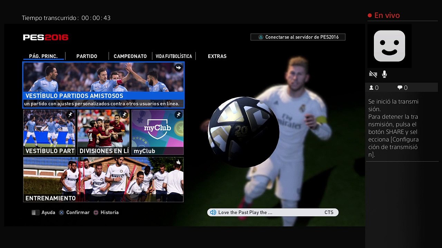
Task: Toggle the microphone icon
Action: [x=384, y=74]
